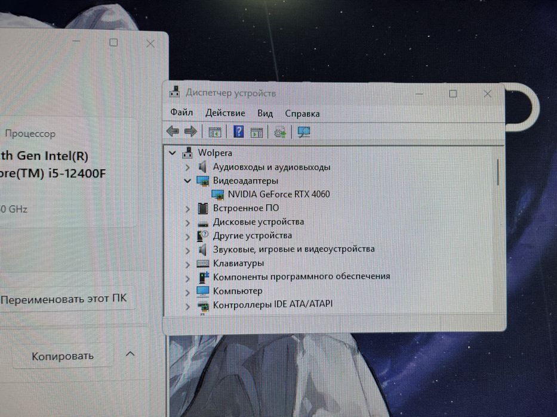Open the Вид menu
The width and height of the screenshot is (557, 417).
(265, 113)
